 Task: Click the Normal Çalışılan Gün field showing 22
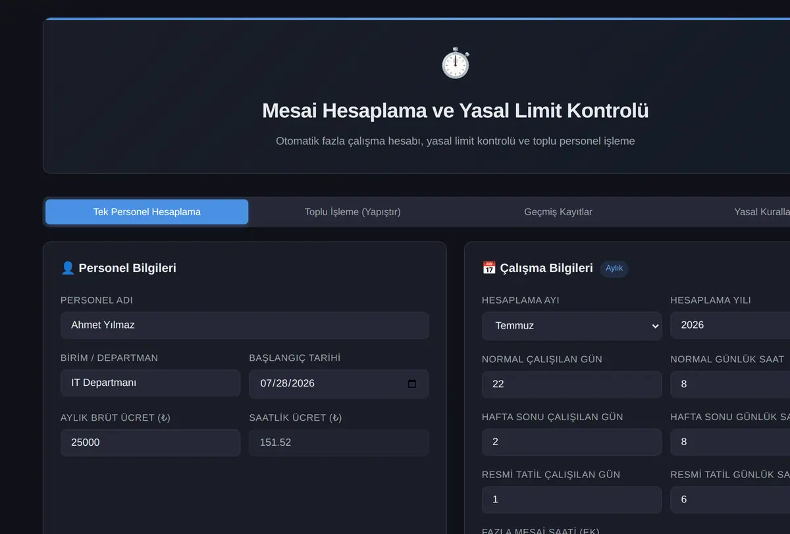(571, 385)
